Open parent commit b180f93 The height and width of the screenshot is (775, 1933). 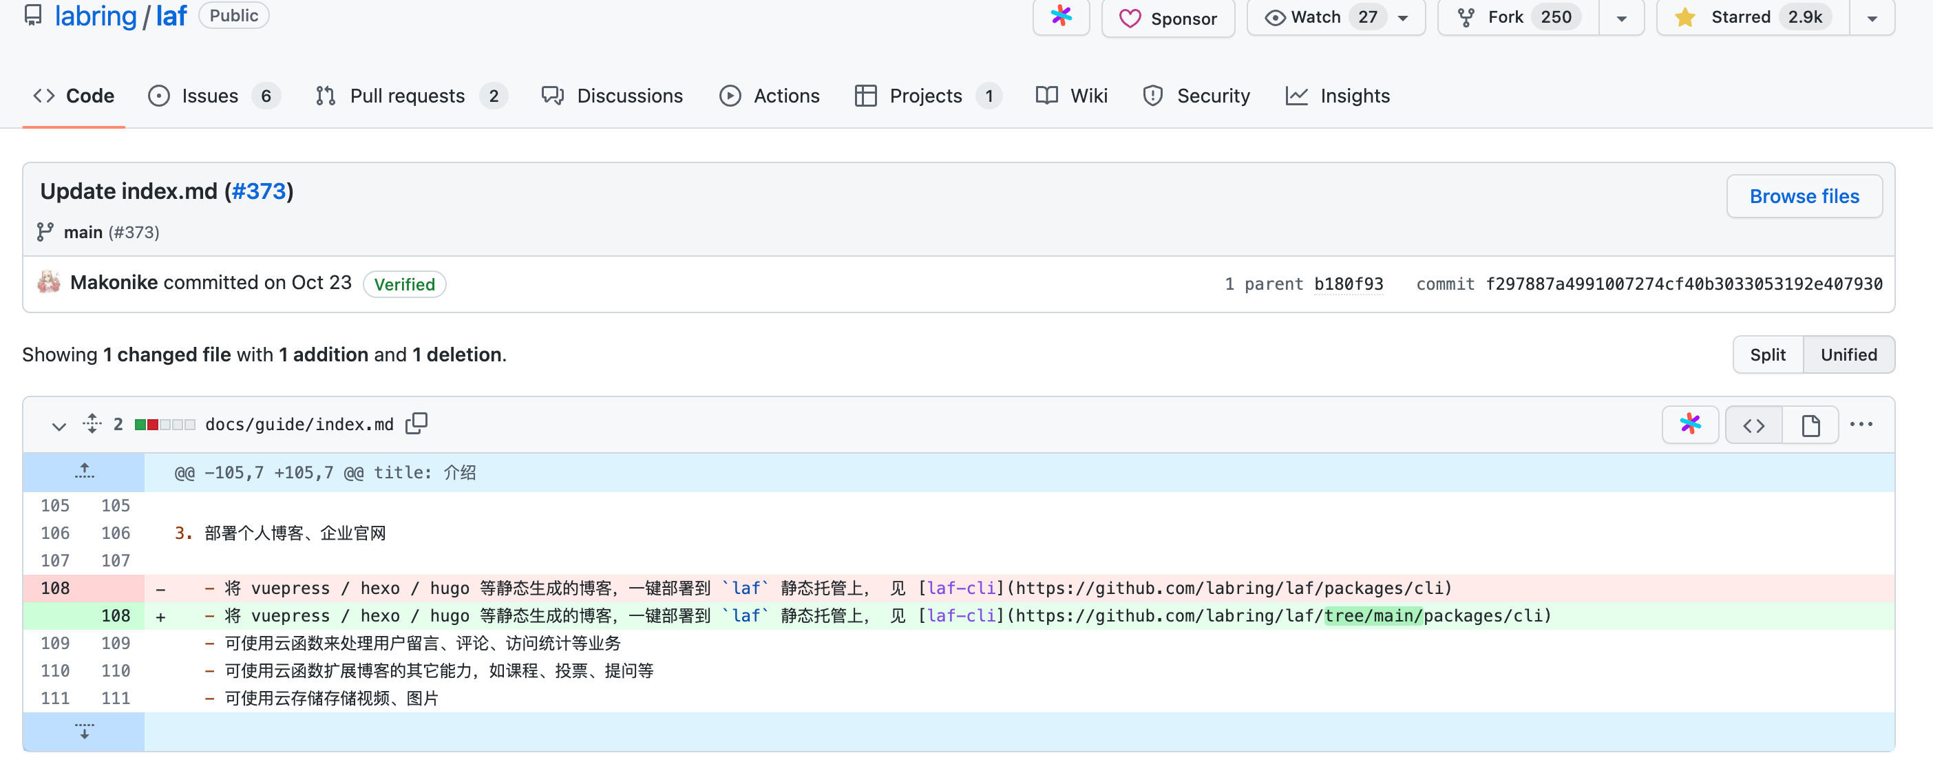tap(1349, 284)
